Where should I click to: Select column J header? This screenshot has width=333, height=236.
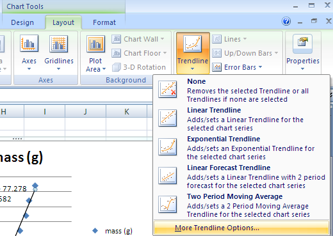(x=85, y=111)
